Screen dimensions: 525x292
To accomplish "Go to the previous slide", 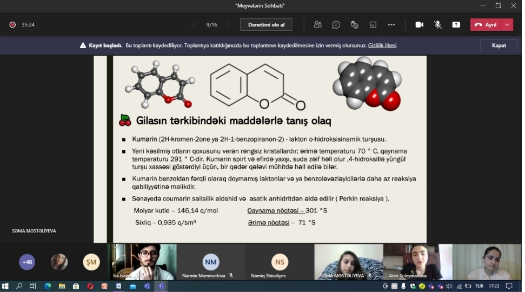I will point(195,25).
